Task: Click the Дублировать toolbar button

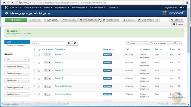Action: coord(51,20)
